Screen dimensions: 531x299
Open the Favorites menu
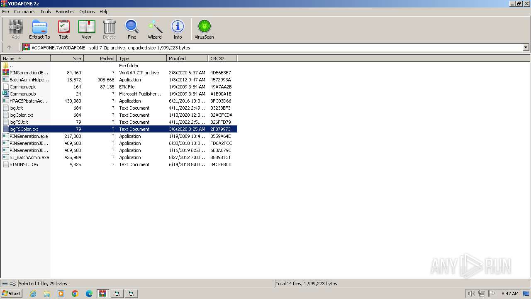[x=65, y=12]
